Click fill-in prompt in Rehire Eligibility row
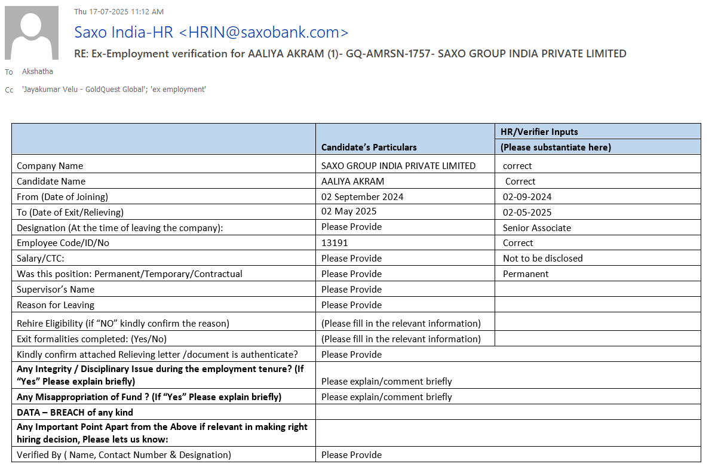This screenshot has height=467, width=715. (401, 324)
